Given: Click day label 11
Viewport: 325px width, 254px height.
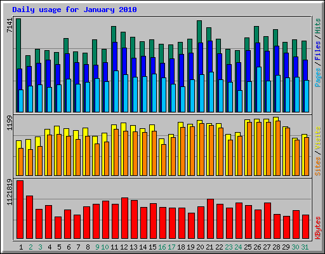Looking at the screenshot, I should click(114, 247).
